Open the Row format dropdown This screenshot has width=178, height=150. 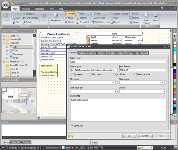pos(164,70)
